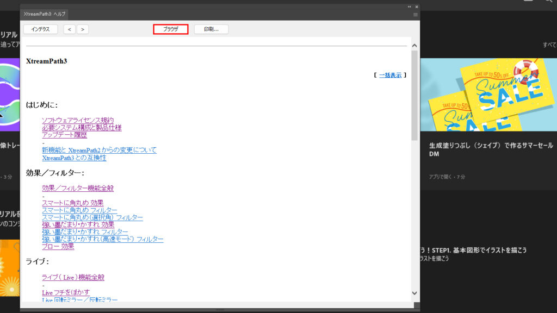This screenshot has width=557, height=313.
Task: Open スマートに角丸め 効果 link
Action: pyautogui.click(x=72, y=203)
